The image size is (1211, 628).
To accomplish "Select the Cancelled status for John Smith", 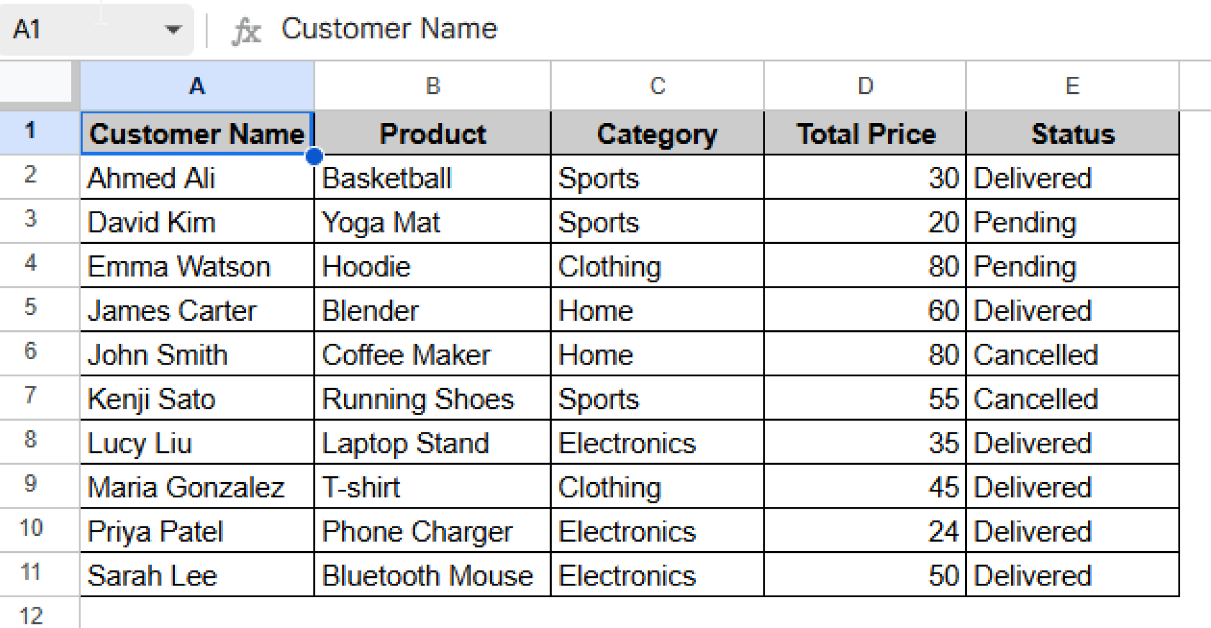I will point(1071,354).
